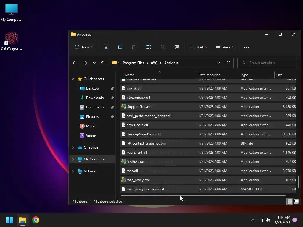
Task: Select wsc.dll file
Action: pos(208,171)
